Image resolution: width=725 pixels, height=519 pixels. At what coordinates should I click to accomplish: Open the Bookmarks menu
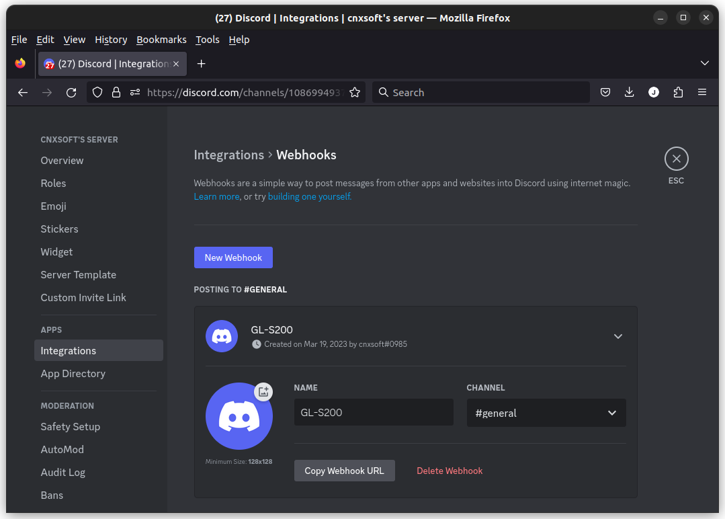tap(161, 40)
